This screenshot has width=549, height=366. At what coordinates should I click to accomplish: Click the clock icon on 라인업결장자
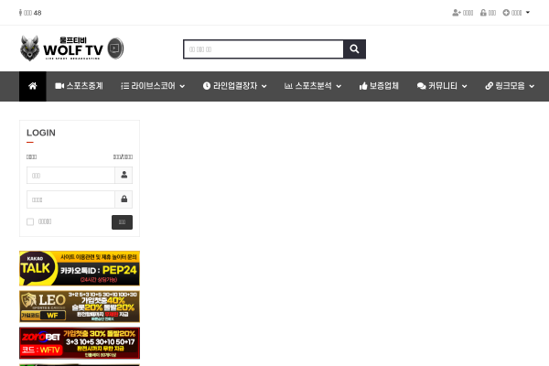[x=207, y=86]
